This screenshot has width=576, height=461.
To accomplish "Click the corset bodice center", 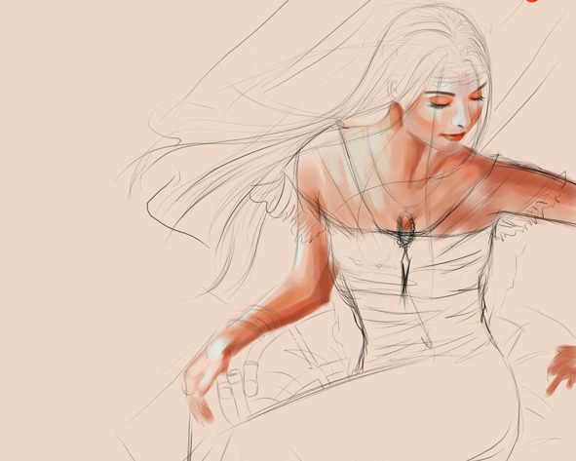I will (415, 294).
